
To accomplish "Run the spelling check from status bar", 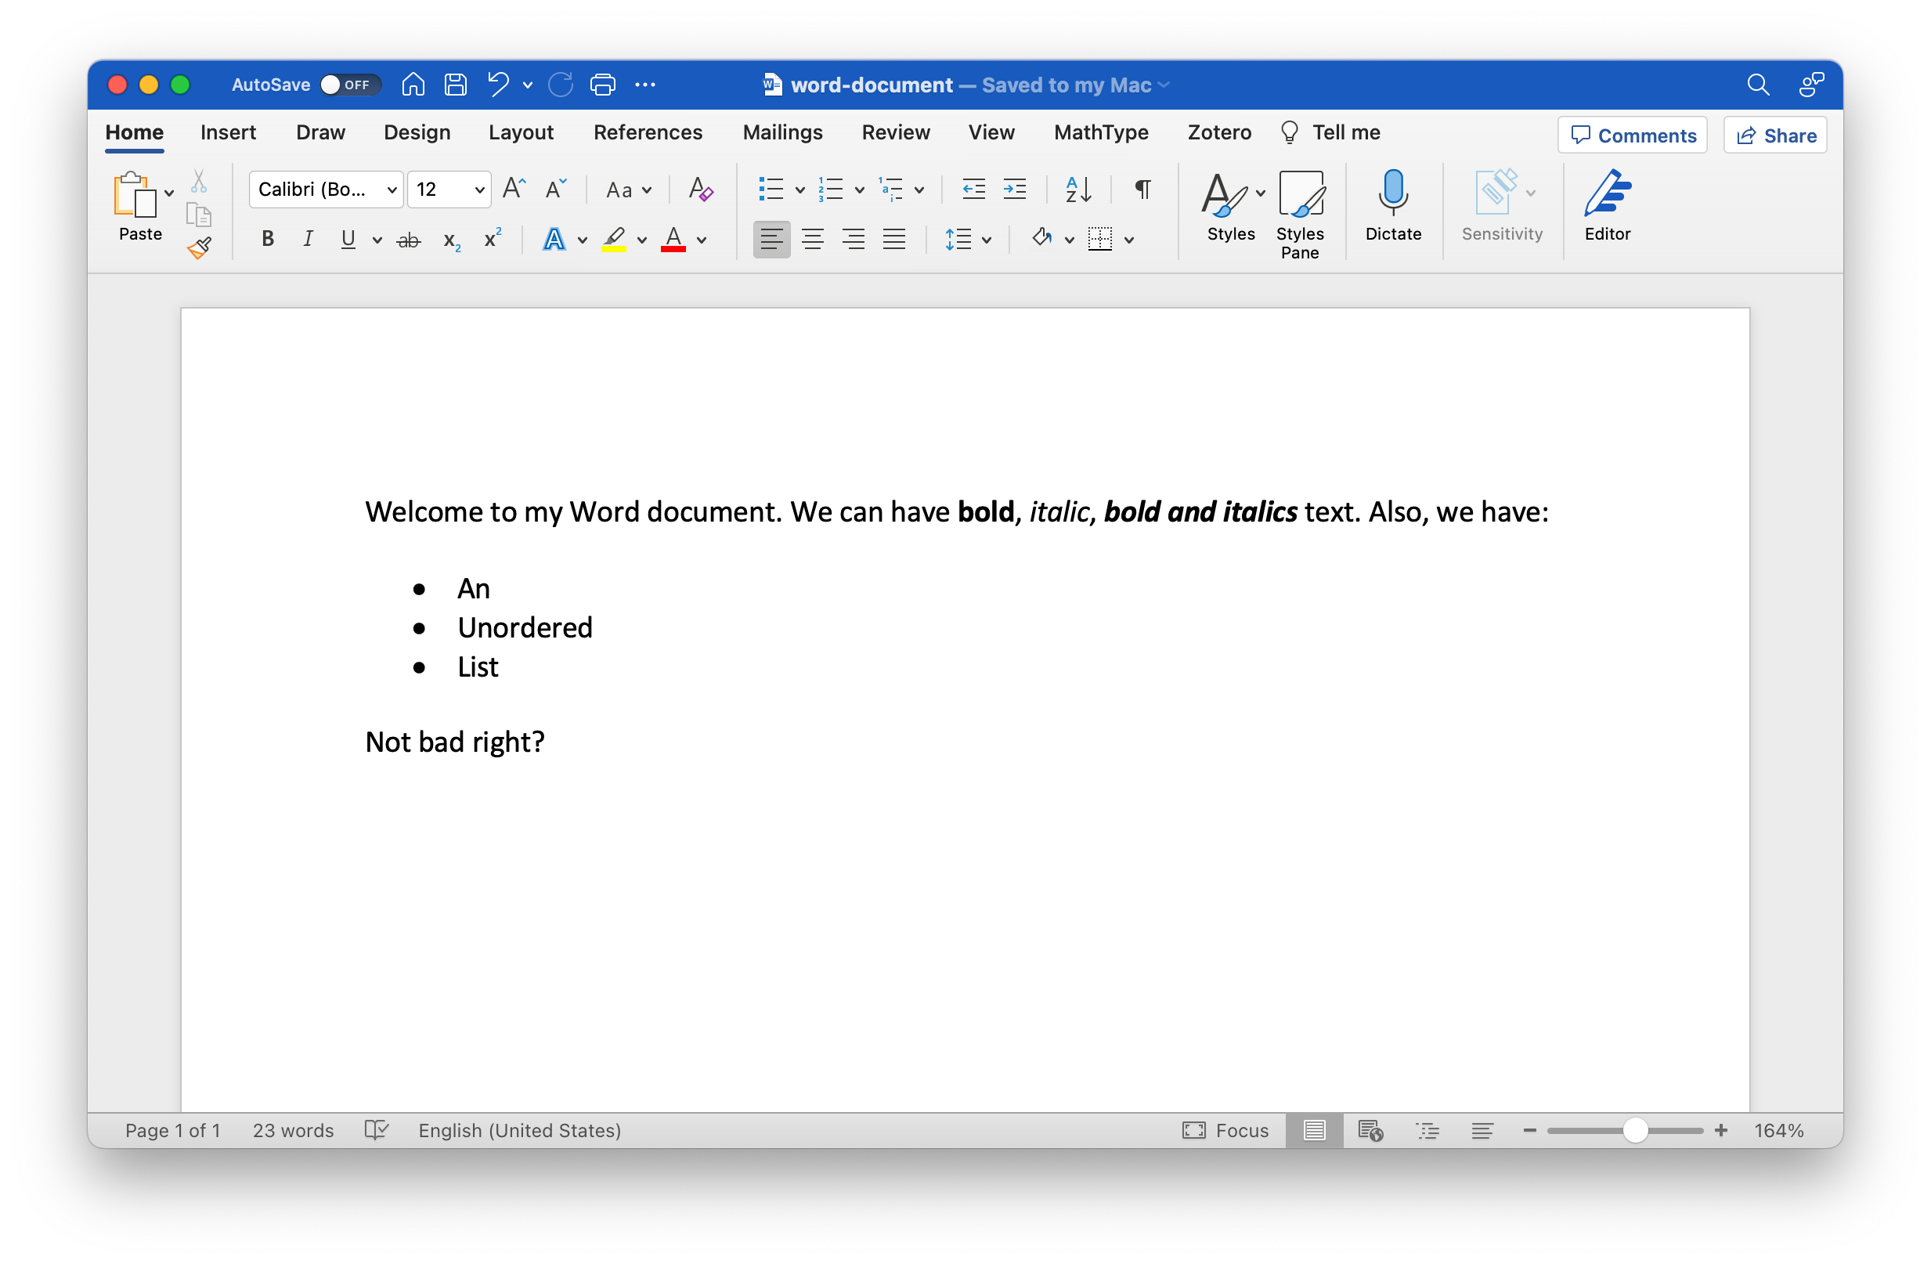I will point(377,1130).
